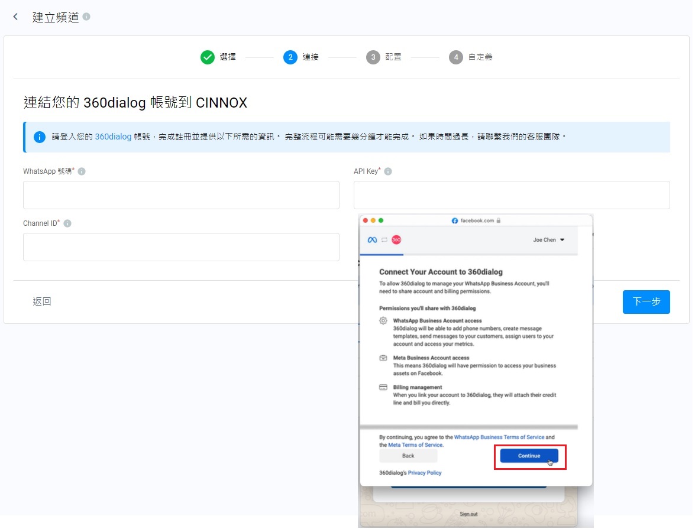The image size is (695, 529).
Task: Click the 返回 back button
Action: tap(42, 301)
